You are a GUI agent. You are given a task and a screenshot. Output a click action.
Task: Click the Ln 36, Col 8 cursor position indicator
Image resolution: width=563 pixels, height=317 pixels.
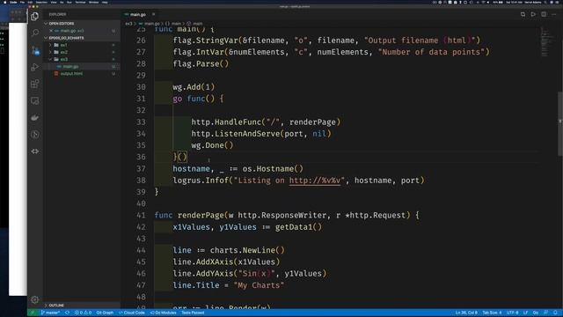466,313
